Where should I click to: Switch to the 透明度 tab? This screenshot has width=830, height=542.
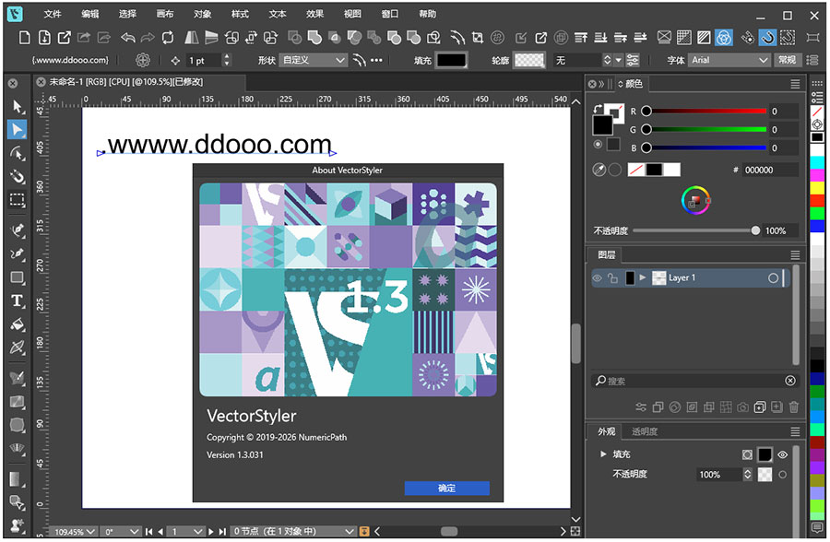645,431
